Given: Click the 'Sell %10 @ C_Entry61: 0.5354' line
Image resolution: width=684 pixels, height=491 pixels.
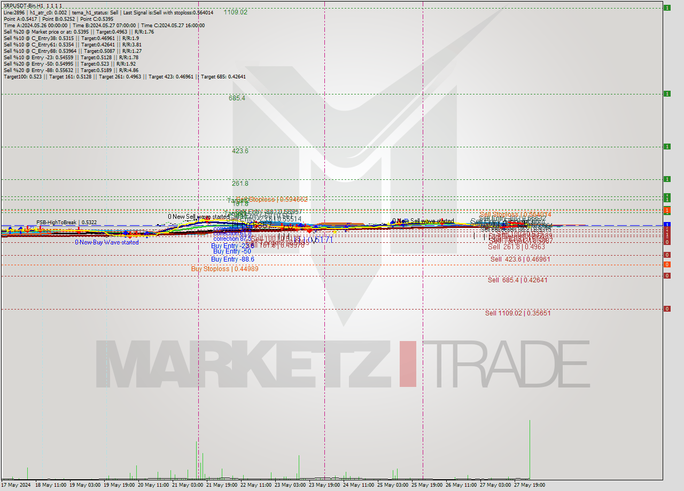Looking at the screenshot, I should click(72, 44).
